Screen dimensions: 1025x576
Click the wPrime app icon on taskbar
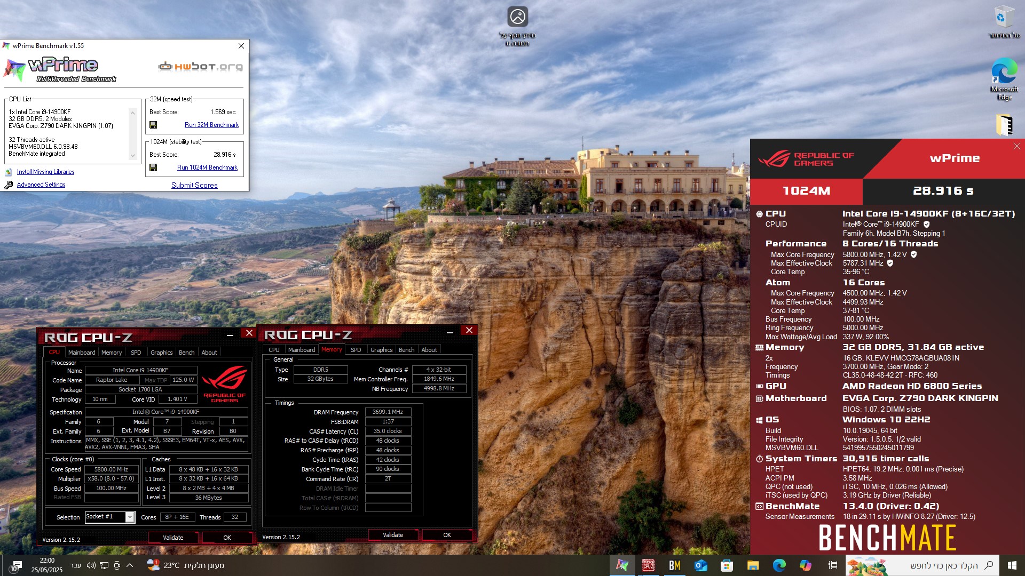[x=622, y=565]
